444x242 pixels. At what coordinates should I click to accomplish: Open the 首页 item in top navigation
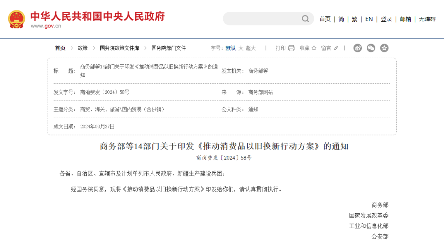pos(325,19)
